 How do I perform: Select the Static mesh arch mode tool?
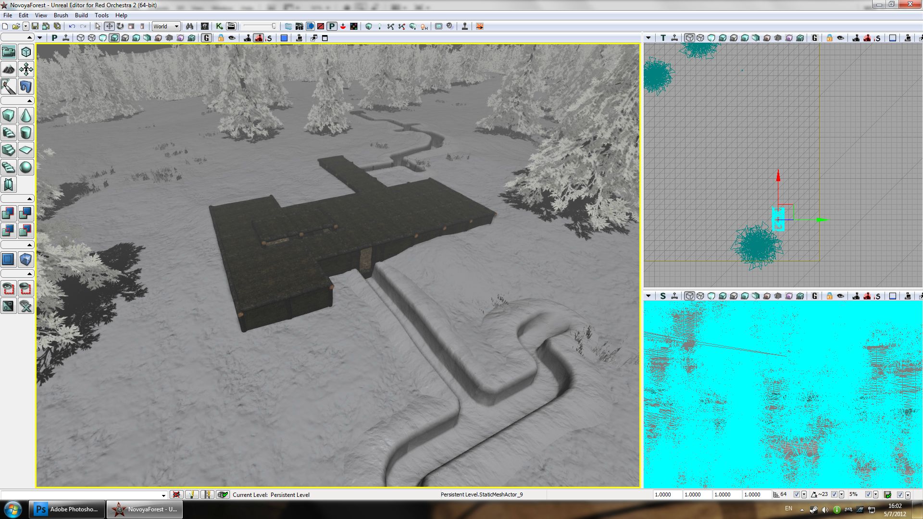click(x=26, y=86)
